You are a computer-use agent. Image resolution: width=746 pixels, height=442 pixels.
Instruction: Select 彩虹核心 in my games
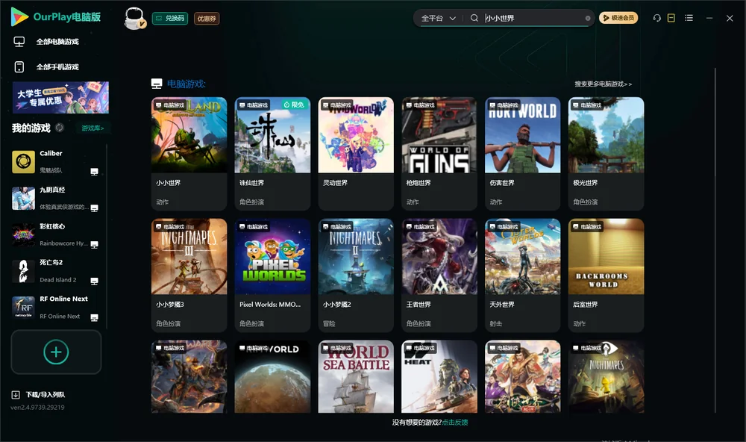coord(56,234)
